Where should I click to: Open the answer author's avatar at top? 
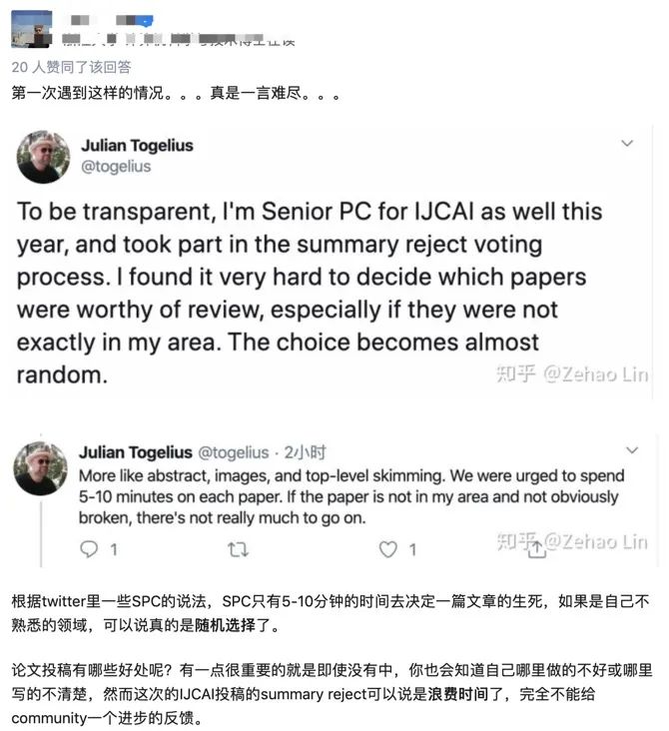coord(31,29)
